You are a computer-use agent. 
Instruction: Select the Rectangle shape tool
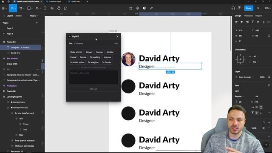(x=29, y=8)
